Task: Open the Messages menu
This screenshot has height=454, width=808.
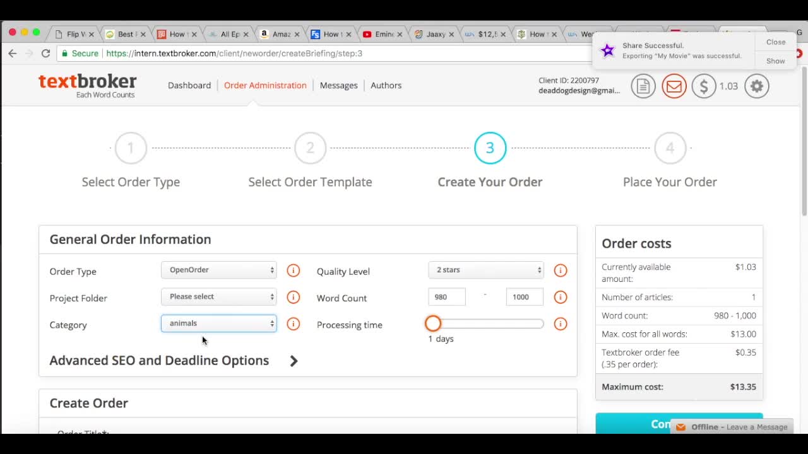Action: pyautogui.click(x=338, y=85)
